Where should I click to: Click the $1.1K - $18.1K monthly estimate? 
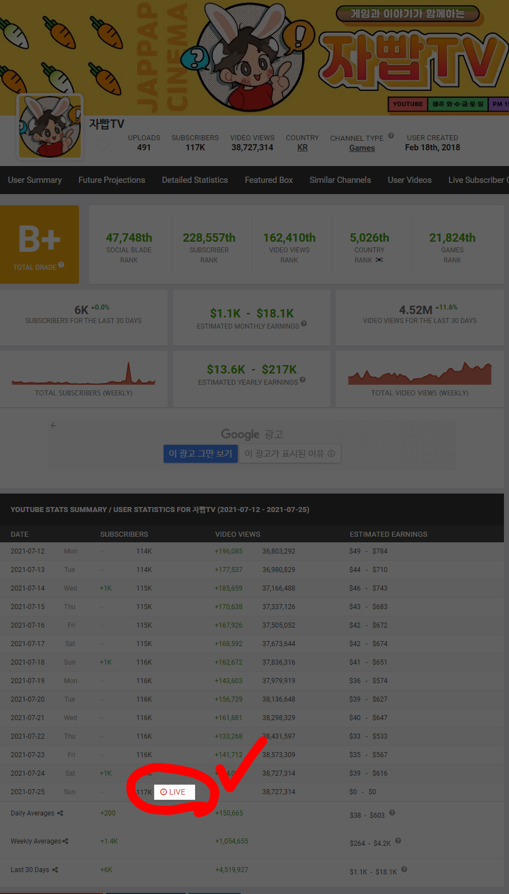[x=252, y=314]
